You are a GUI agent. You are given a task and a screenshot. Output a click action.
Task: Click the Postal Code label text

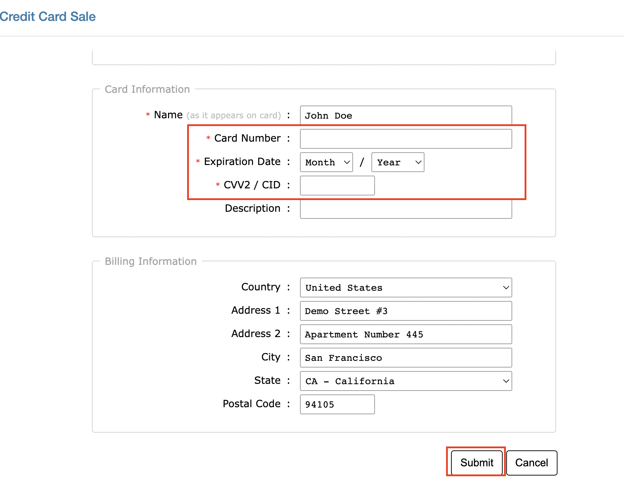pyautogui.click(x=251, y=404)
